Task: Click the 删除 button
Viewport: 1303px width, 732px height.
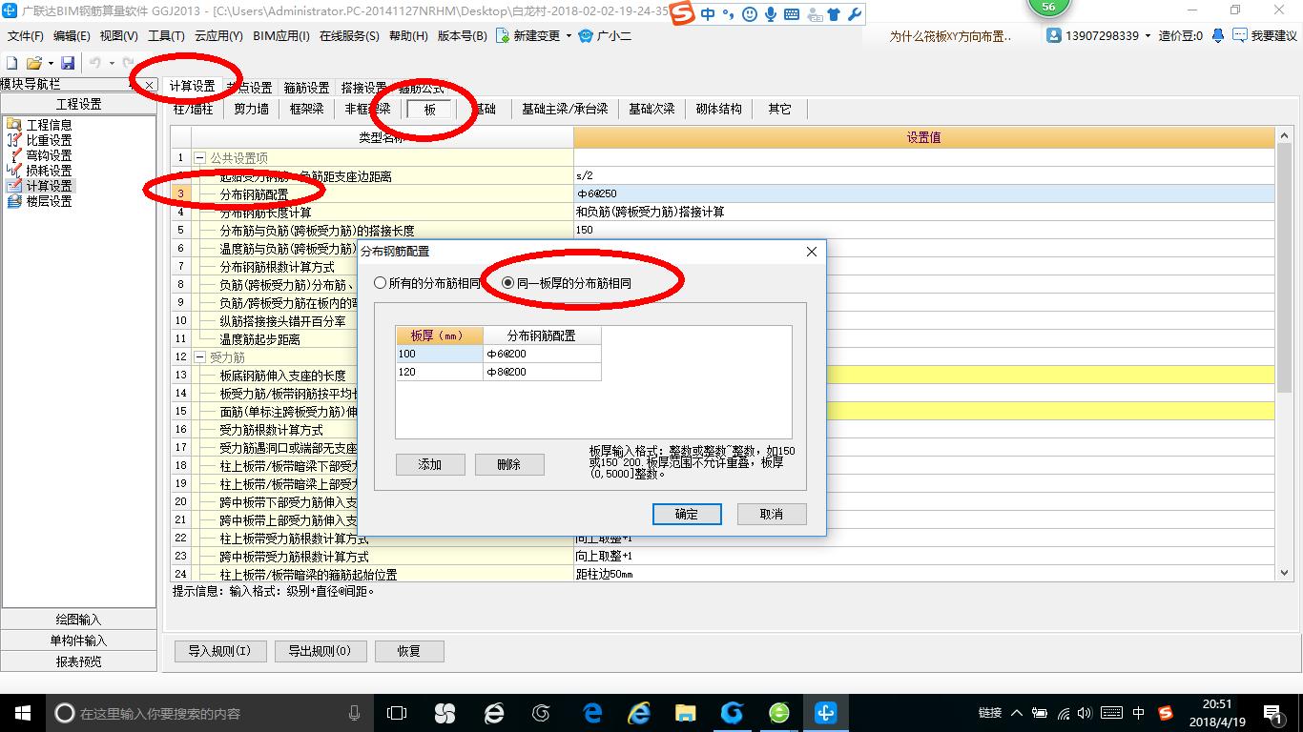Action: pos(509,464)
